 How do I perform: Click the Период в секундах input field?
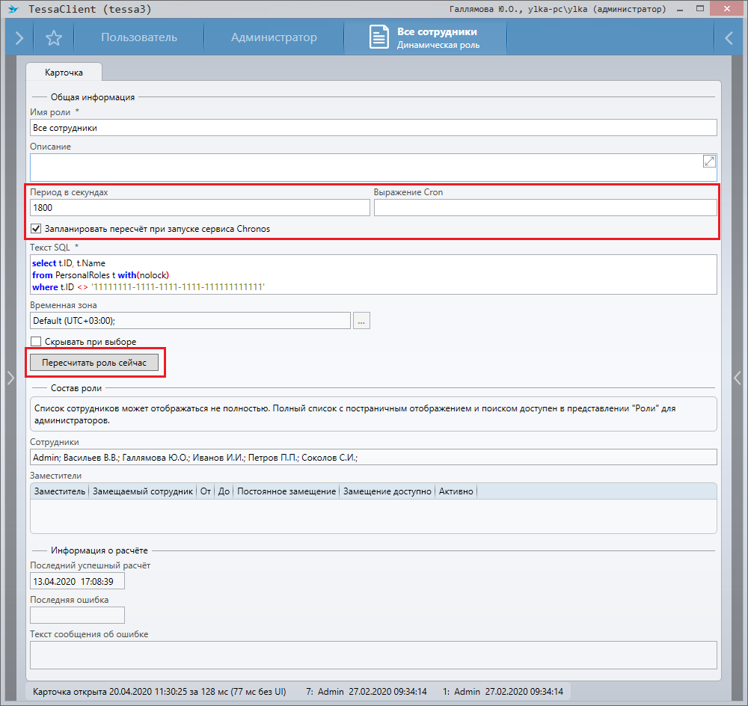click(x=200, y=208)
